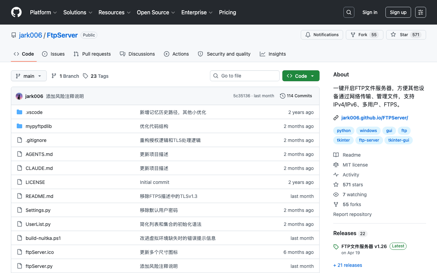
Task: Select the ftp-server topic tag
Action: click(x=369, y=140)
